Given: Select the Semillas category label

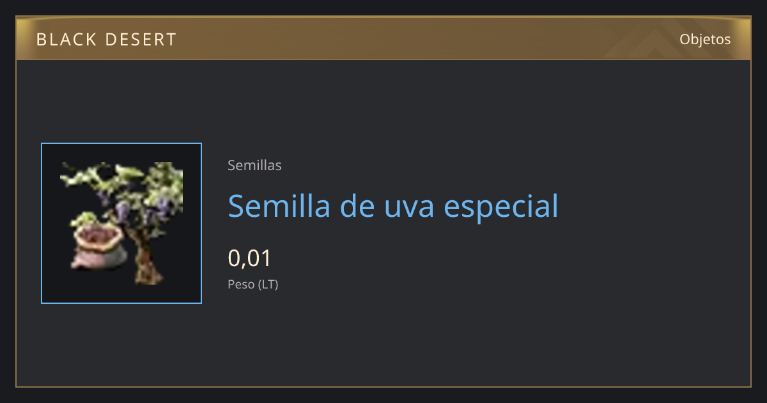Looking at the screenshot, I should tap(254, 165).
